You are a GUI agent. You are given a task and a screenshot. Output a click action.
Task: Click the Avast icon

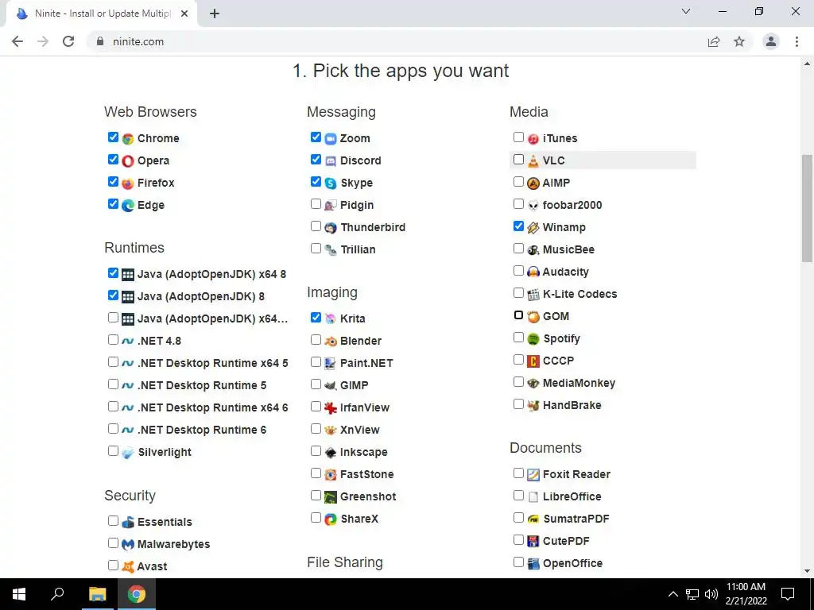[128, 566]
